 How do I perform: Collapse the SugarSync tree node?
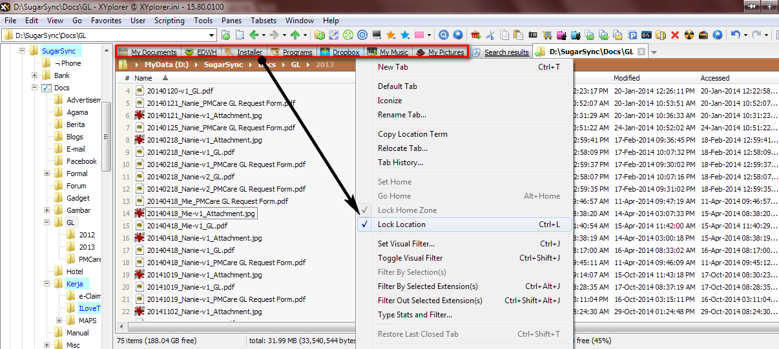tap(23, 51)
